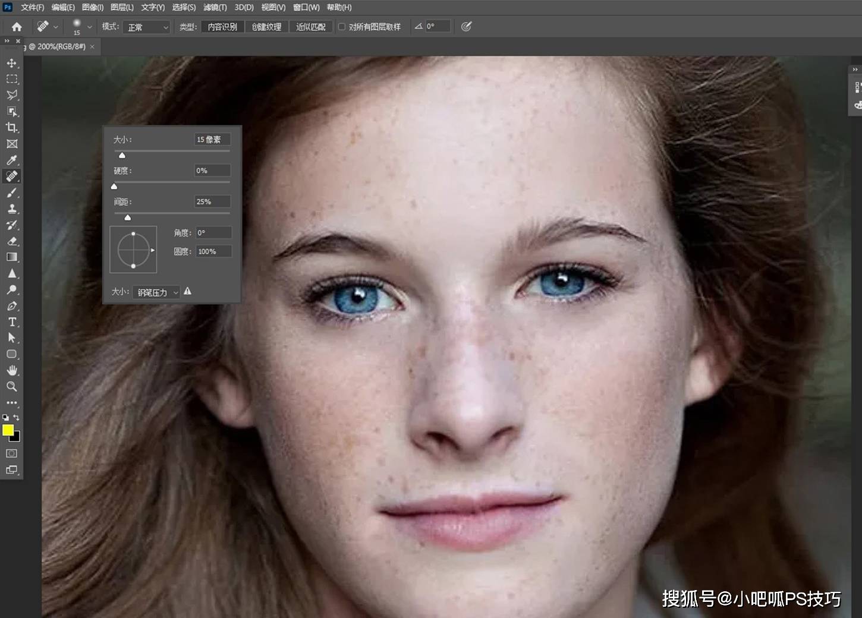Screen dimensions: 862x618
Task: Expand the brush preset picker arrow
Action: [89, 27]
